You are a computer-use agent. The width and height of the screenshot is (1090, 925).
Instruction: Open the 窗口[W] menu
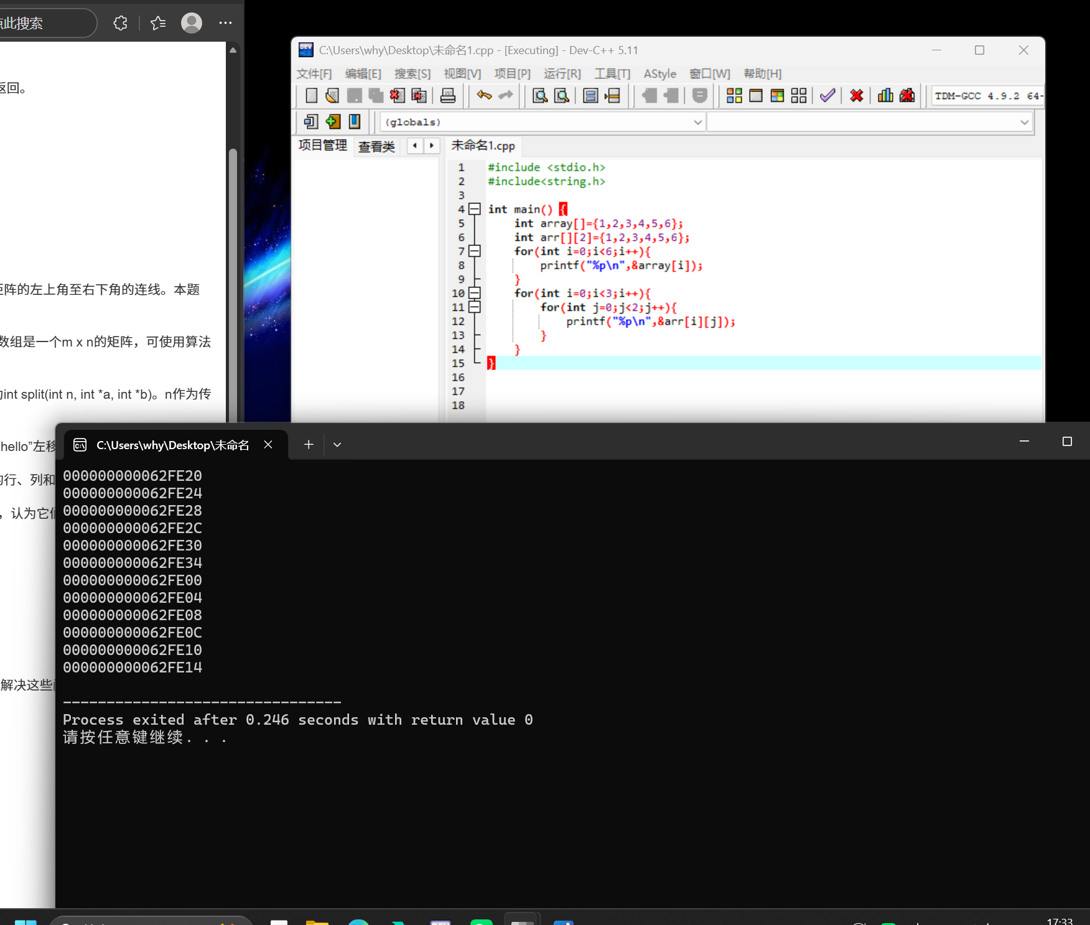710,74
